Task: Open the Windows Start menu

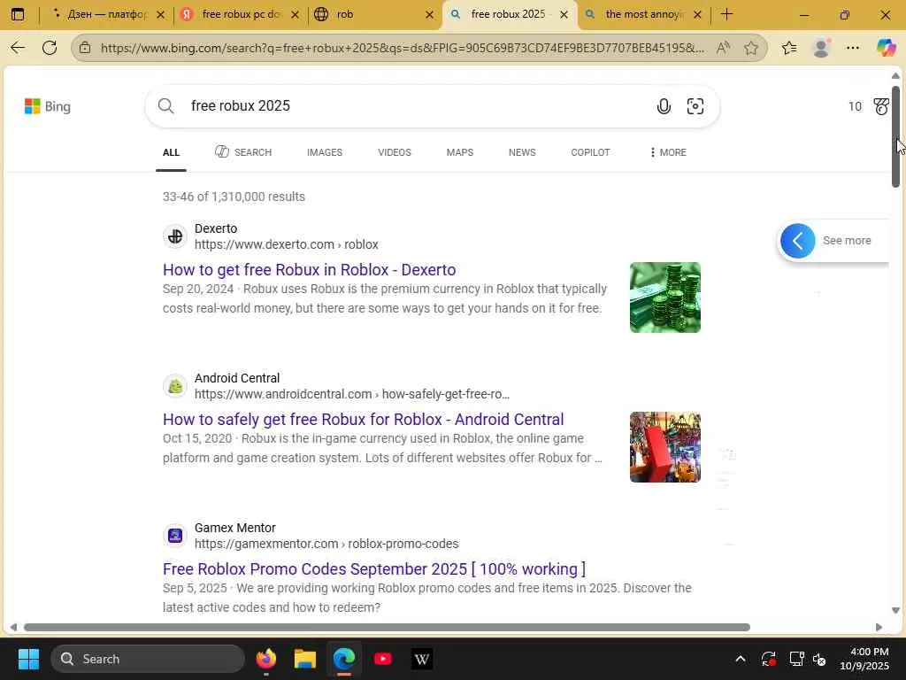Action: point(28,659)
